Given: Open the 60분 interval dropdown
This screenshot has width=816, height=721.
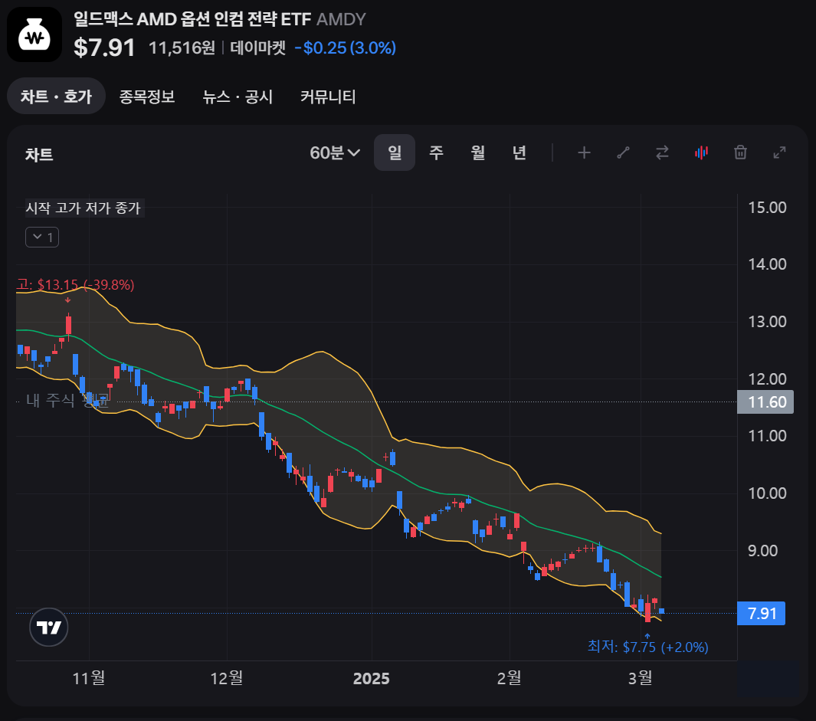Looking at the screenshot, I should click(x=335, y=152).
